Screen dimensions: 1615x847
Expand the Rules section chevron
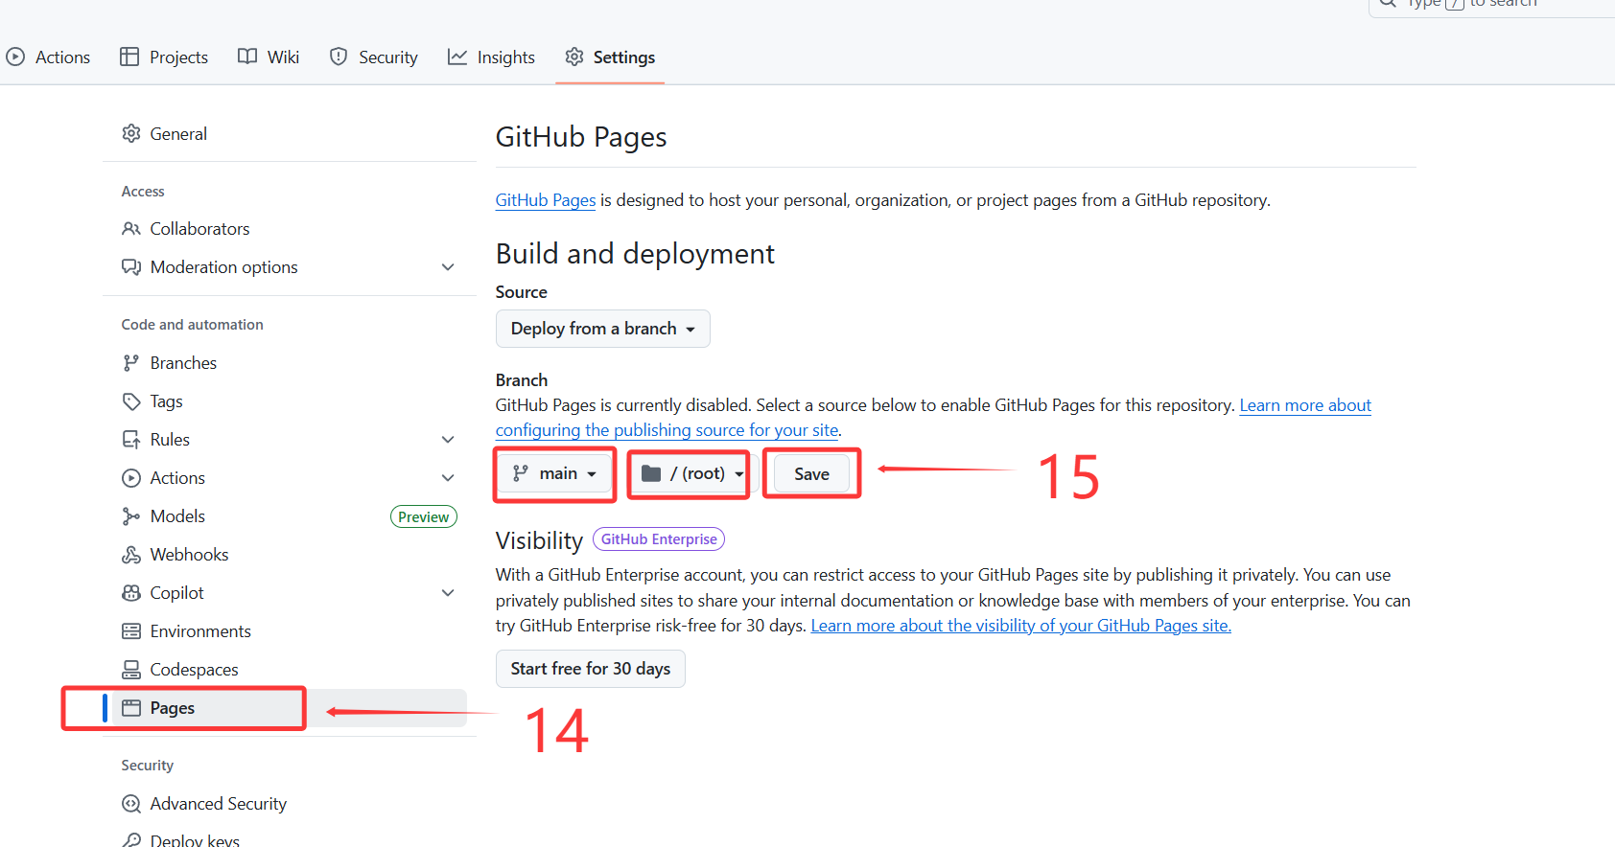pos(448,440)
